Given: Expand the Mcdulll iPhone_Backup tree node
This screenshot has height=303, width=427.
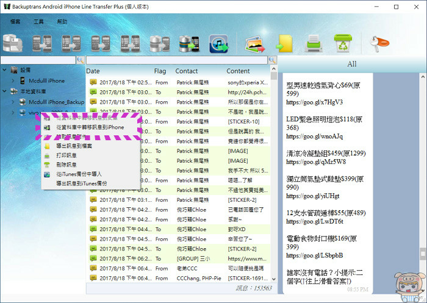Looking at the screenshot, I should [x=13, y=102].
